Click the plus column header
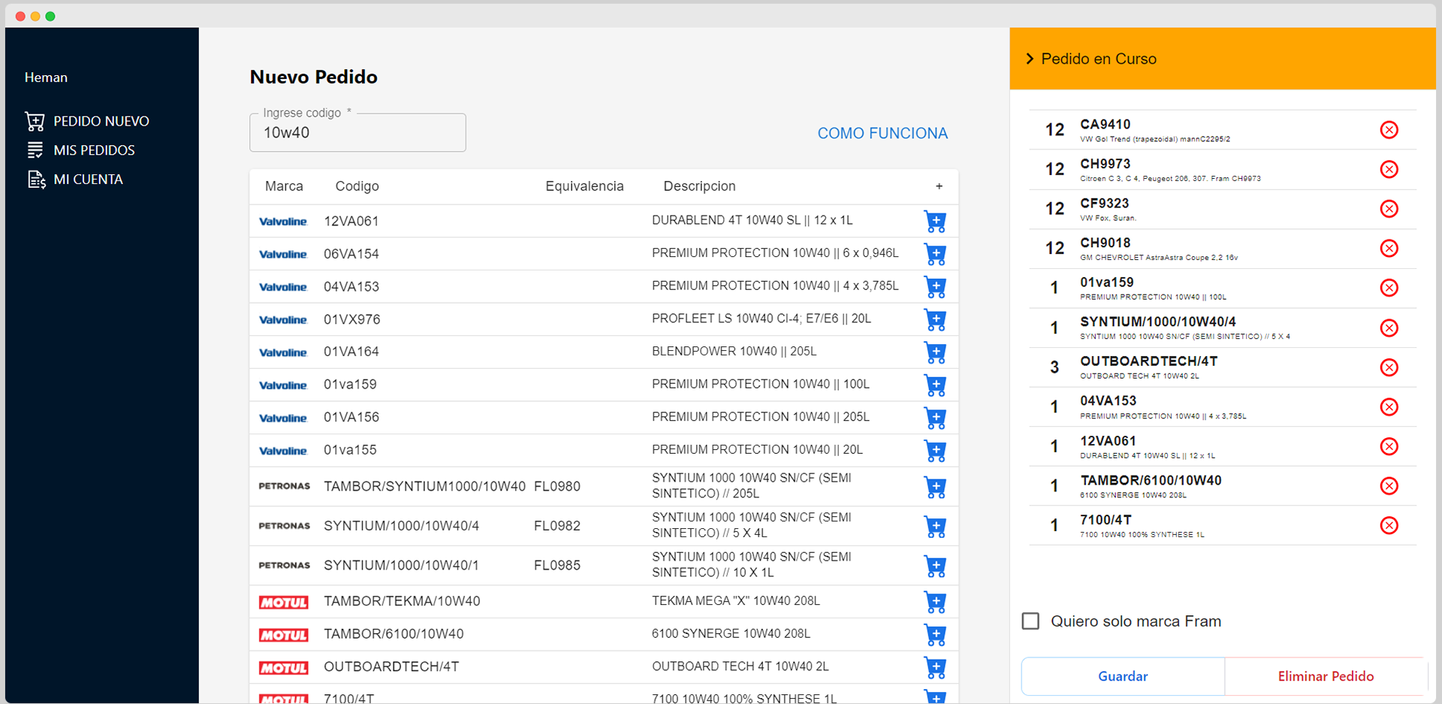Screen dimensions: 1442x704 939,186
